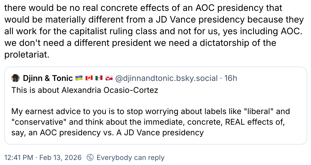Click the globe icon beside reply settings
The width and height of the screenshot is (311, 165).
point(90,158)
